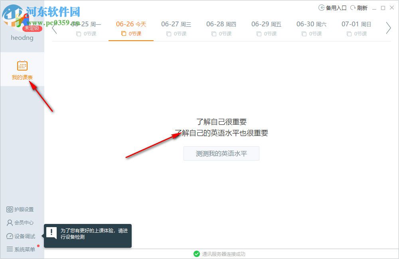399x259 pixels.
Task: Expand next week with right arrow
Action: pyautogui.click(x=387, y=28)
